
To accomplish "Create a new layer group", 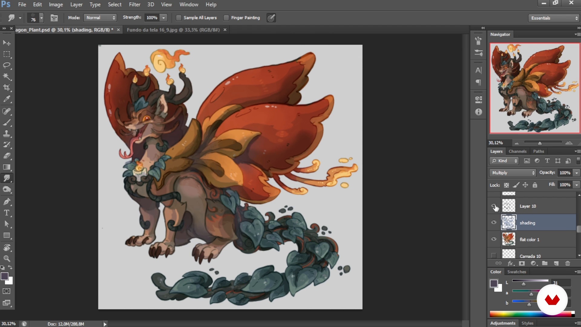I will [x=545, y=263].
